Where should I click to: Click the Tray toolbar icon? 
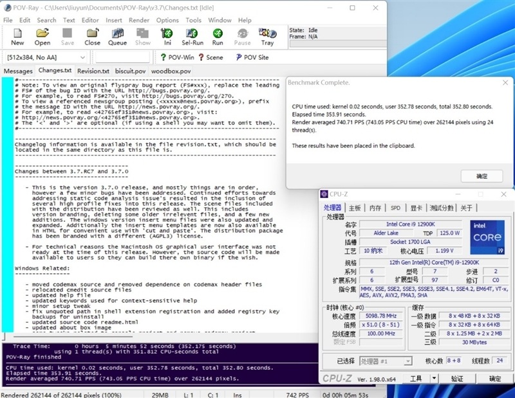coord(267,37)
